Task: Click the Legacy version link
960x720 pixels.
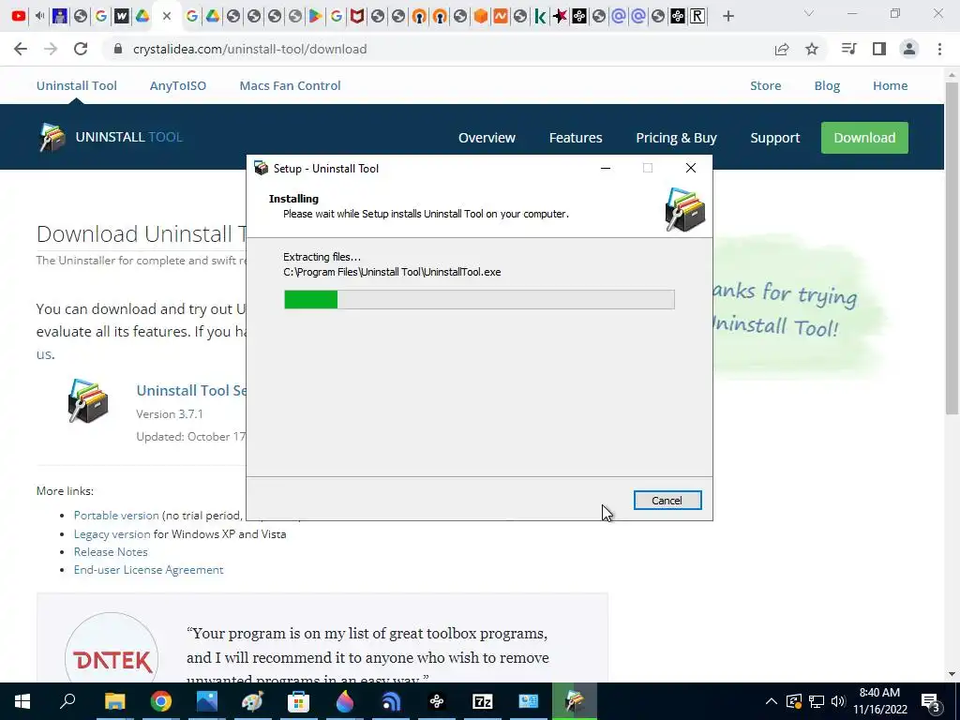Action: tap(112, 533)
